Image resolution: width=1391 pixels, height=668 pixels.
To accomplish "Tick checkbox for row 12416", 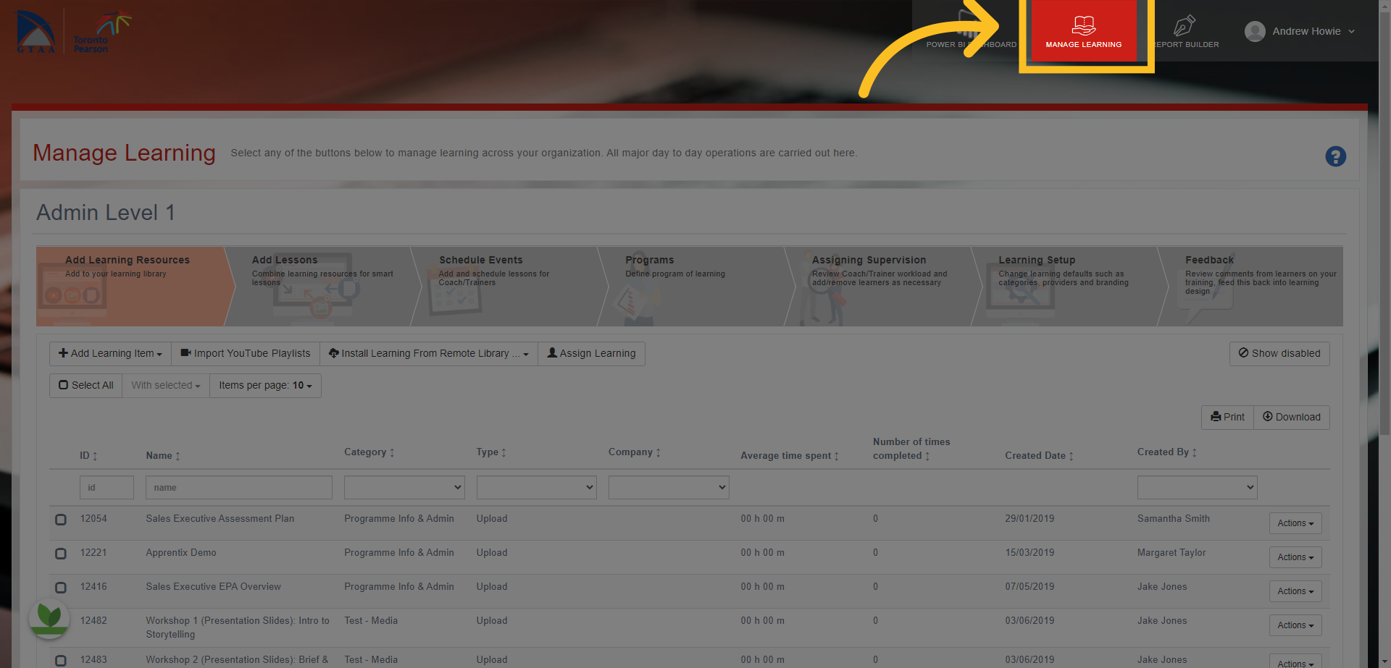I will tap(61, 588).
